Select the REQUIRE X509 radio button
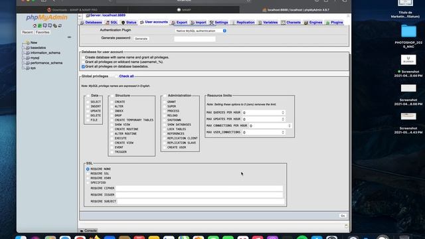 [88, 179]
